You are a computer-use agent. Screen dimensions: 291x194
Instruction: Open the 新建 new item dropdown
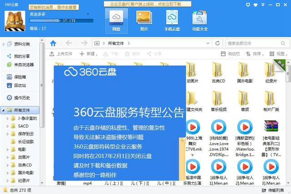point(89,54)
